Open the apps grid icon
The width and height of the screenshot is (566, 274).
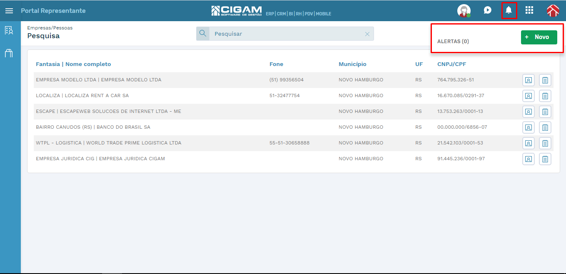(x=529, y=10)
